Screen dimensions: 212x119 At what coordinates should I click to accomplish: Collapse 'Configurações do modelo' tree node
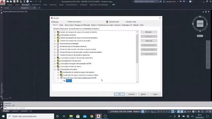click(x=55, y=69)
